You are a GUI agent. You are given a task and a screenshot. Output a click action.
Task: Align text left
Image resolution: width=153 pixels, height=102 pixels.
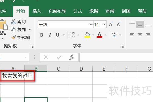tap(132, 35)
